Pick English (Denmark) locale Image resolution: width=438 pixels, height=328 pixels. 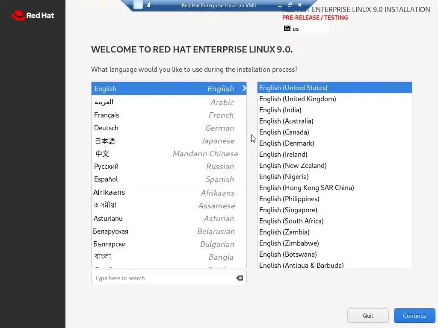tap(334, 143)
